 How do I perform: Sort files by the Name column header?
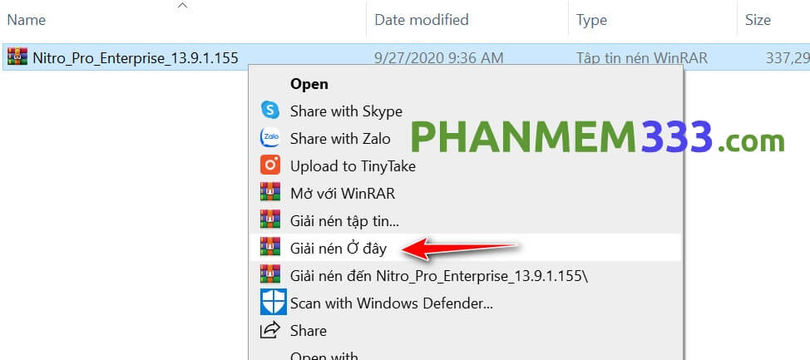click(x=26, y=19)
